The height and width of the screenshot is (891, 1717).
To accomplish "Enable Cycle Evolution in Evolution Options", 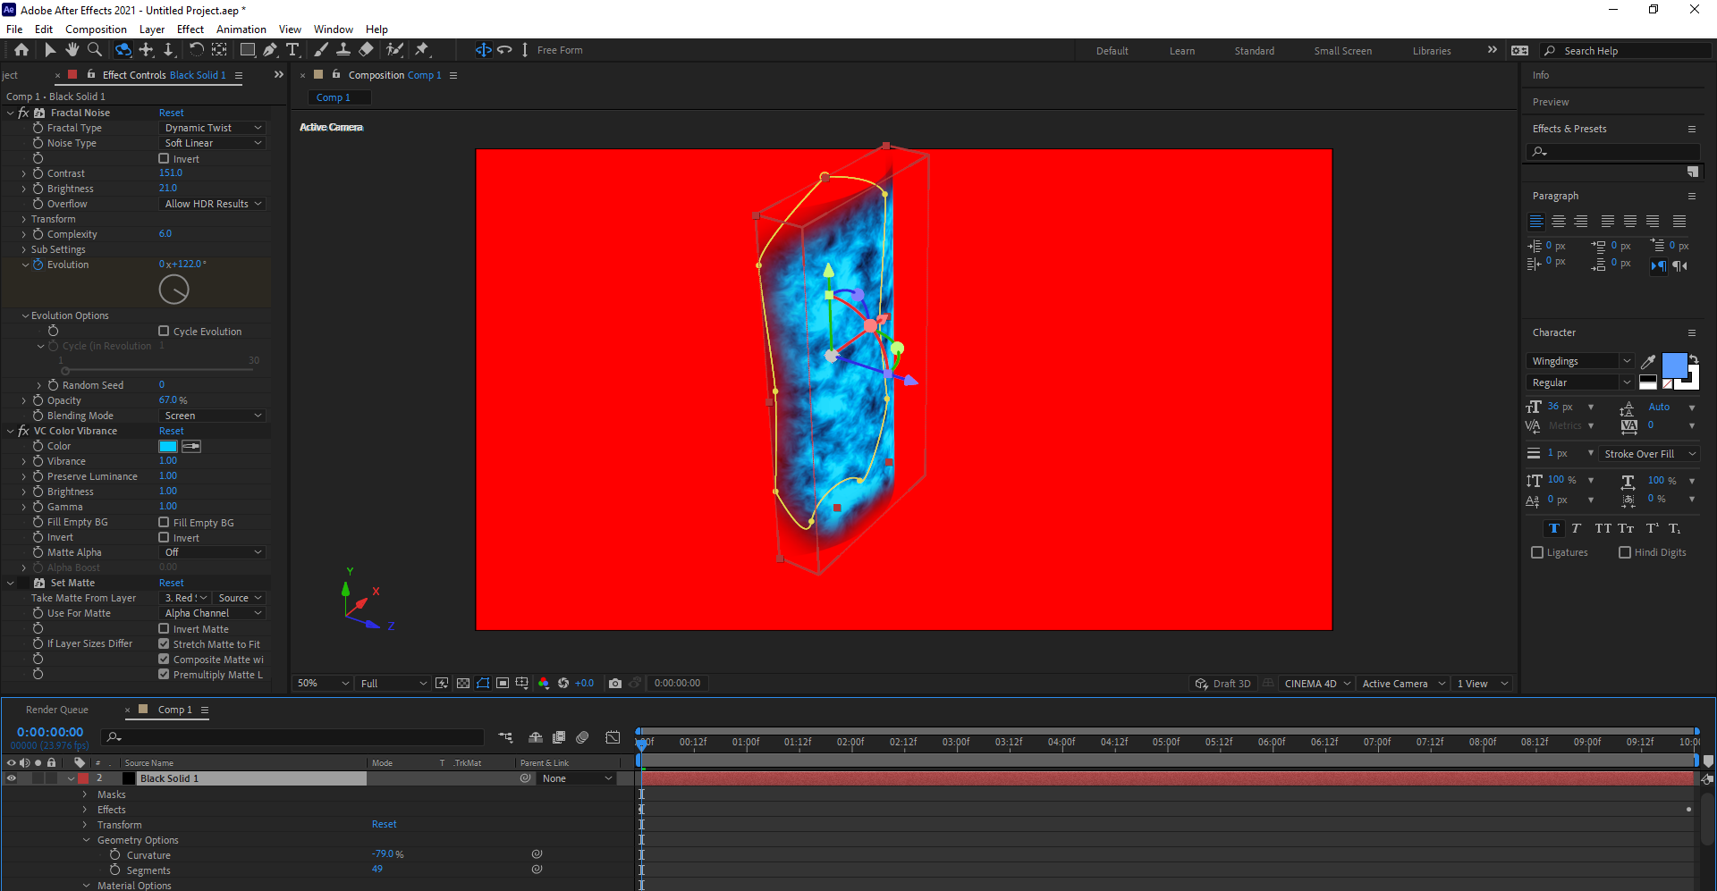I will (164, 331).
